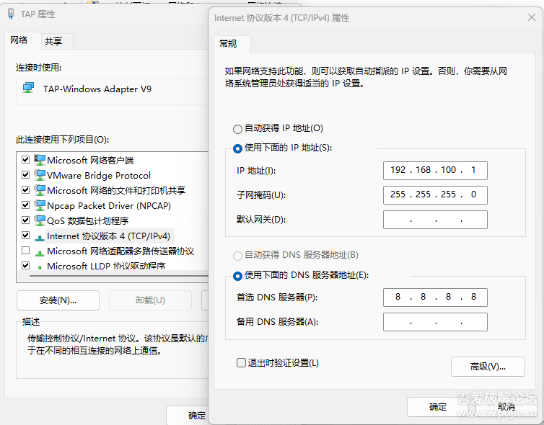Click the 默认网关(D) input field
The width and height of the screenshot is (544, 425).
pos(435,220)
